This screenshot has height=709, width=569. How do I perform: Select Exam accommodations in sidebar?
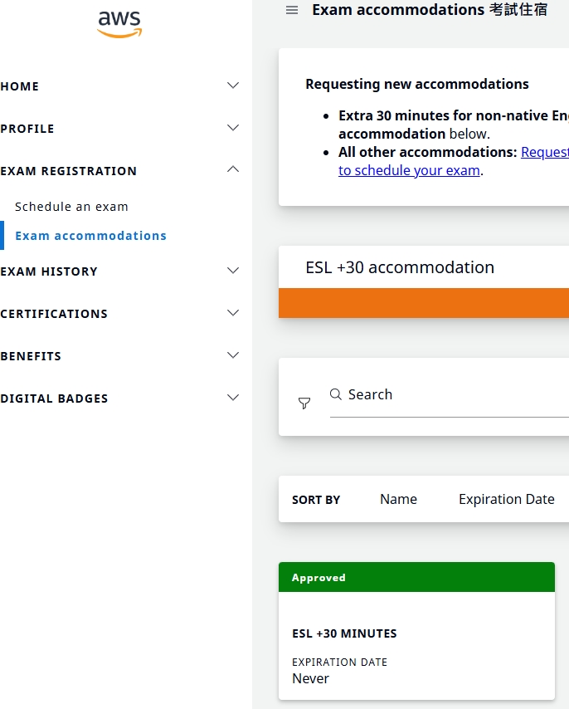90,236
